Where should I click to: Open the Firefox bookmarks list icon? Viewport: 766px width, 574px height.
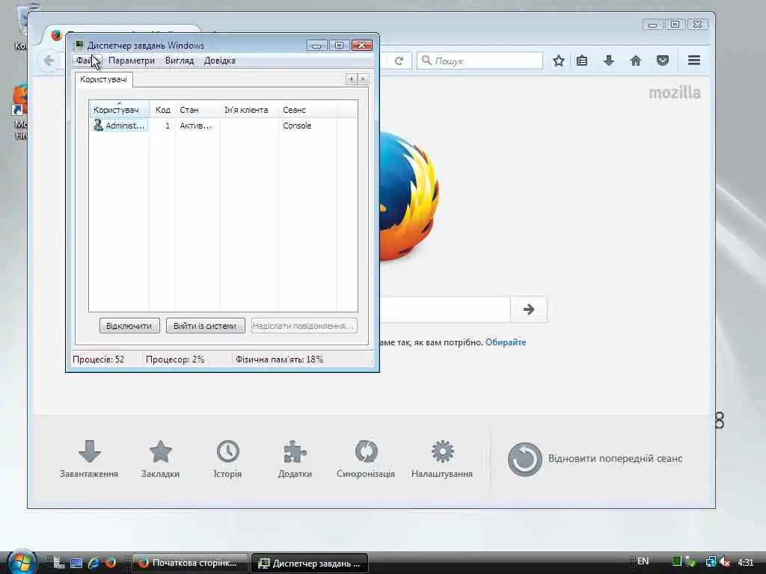(x=582, y=61)
